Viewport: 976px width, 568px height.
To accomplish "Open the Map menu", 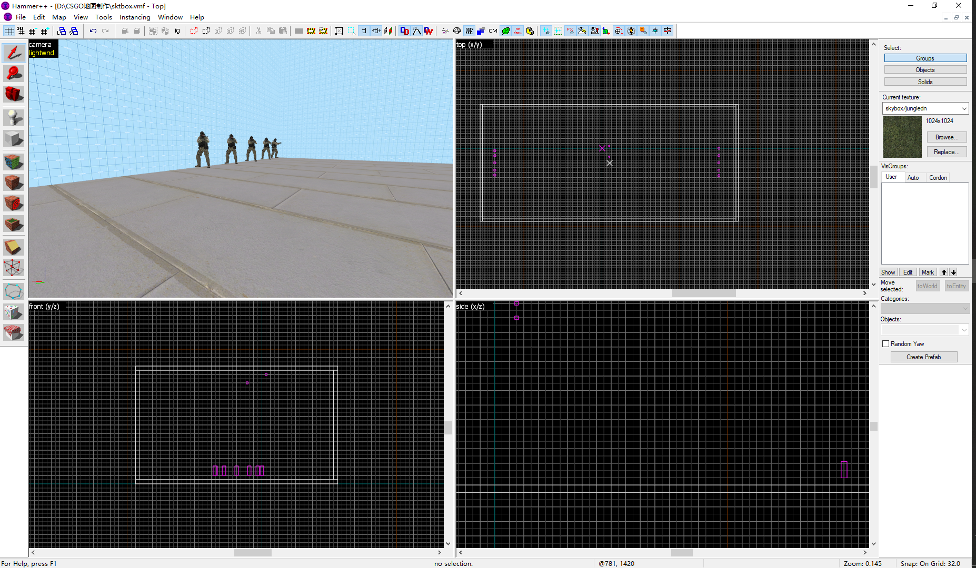I will coord(59,17).
